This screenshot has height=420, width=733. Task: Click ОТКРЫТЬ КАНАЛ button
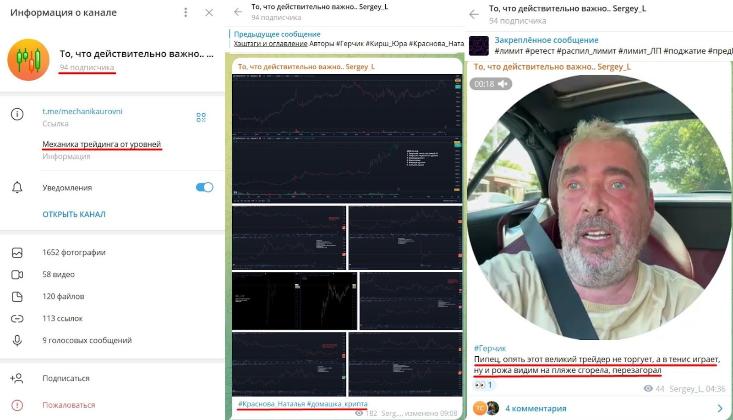click(x=74, y=214)
